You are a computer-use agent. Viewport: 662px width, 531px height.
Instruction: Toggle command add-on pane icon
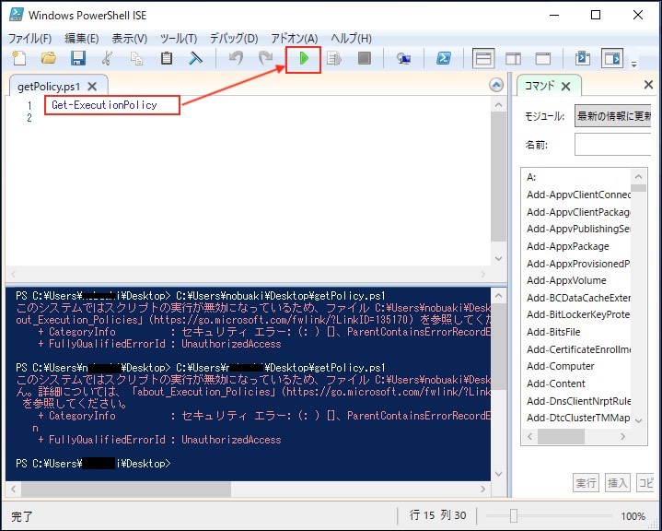coord(612,58)
